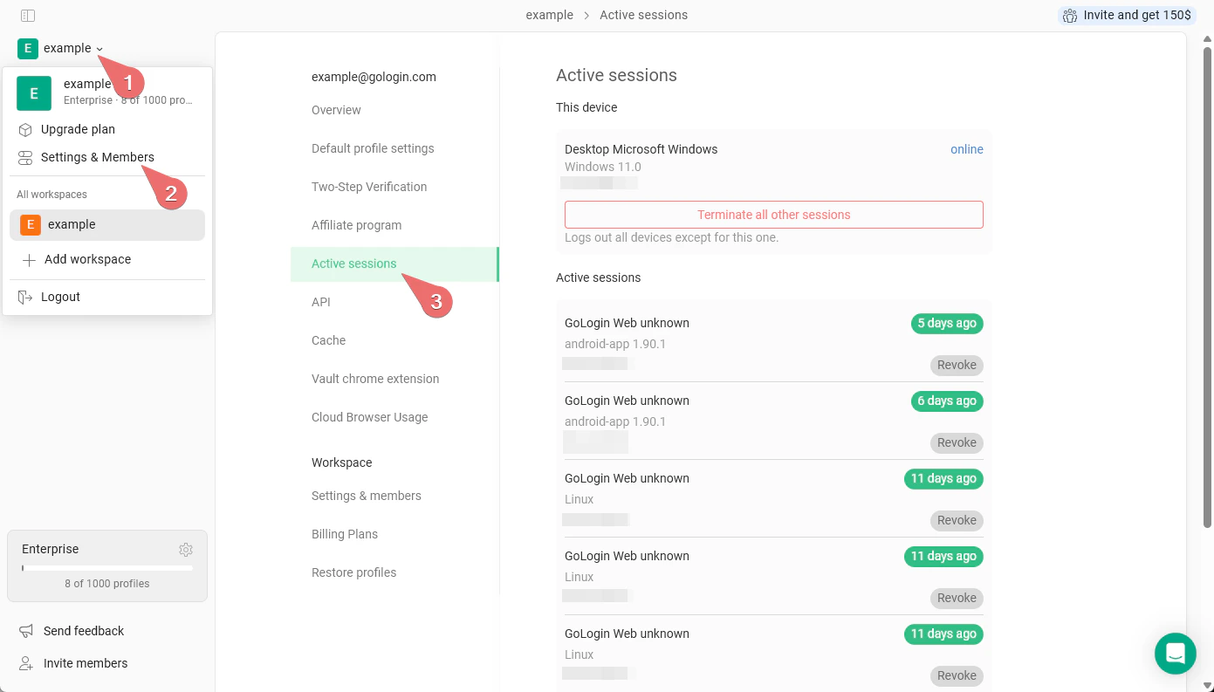Open the support chat bubble
This screenshot has height=692, width=1214.
pos(1175,653)
